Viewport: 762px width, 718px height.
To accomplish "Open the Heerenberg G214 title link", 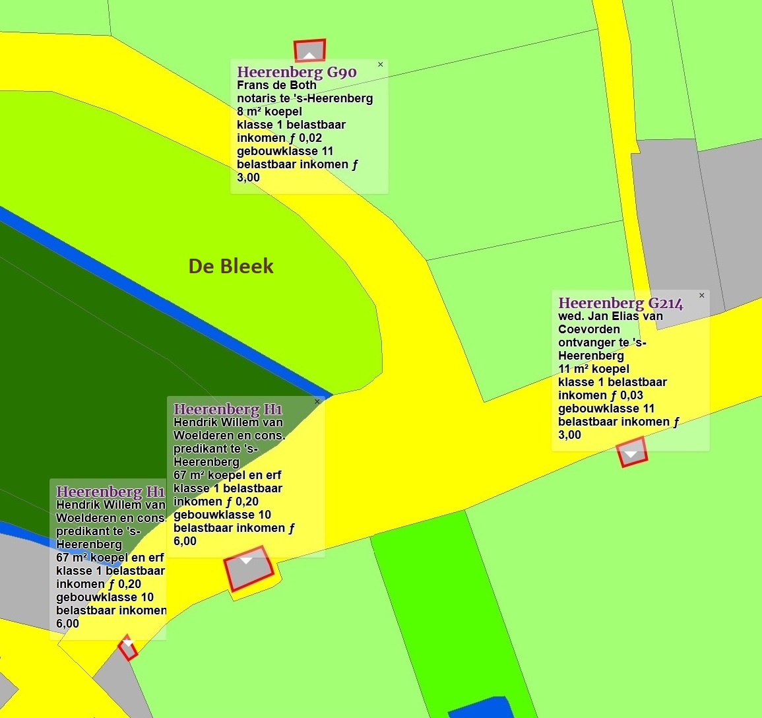I will click(620, 303).
